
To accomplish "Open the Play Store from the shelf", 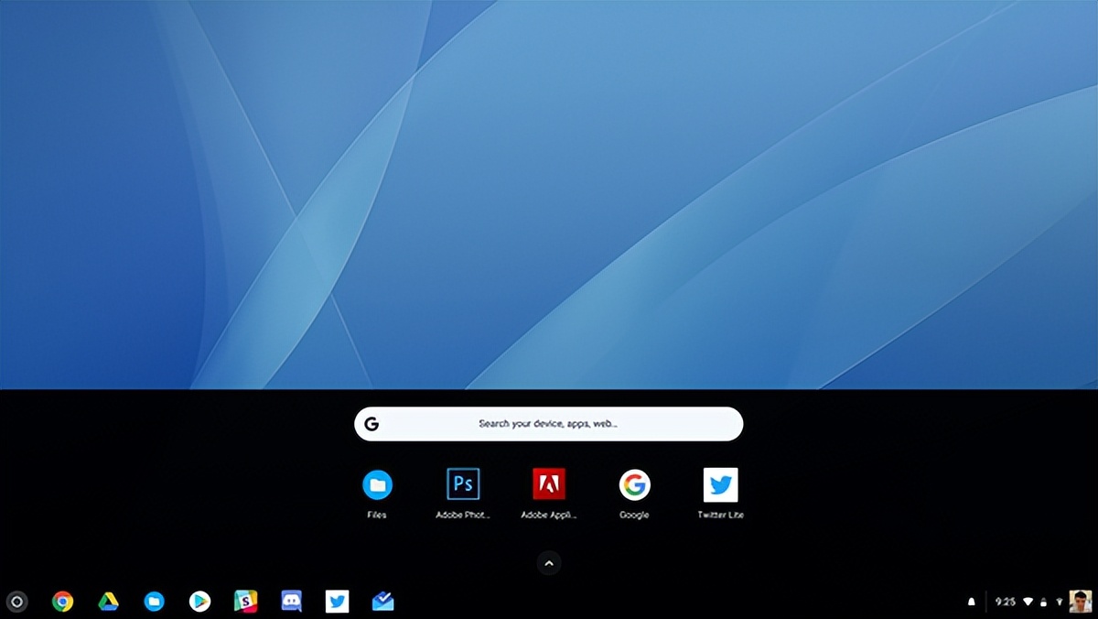I will pyautogui.click(x=199, y=602).
